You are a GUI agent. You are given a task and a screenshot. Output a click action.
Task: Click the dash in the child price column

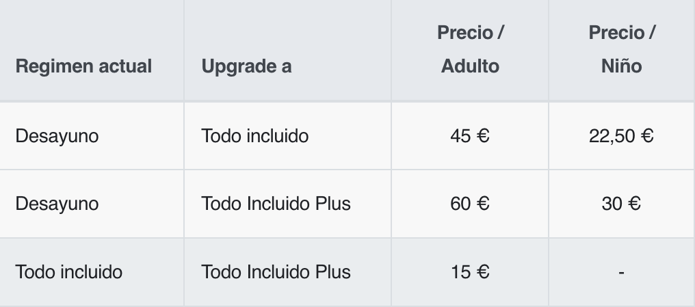(621, 273)
